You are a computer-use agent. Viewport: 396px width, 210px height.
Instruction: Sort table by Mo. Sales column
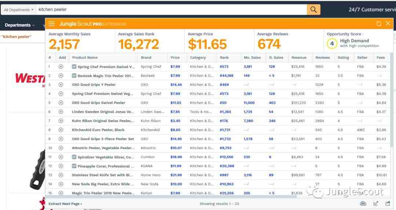(252, 58)
